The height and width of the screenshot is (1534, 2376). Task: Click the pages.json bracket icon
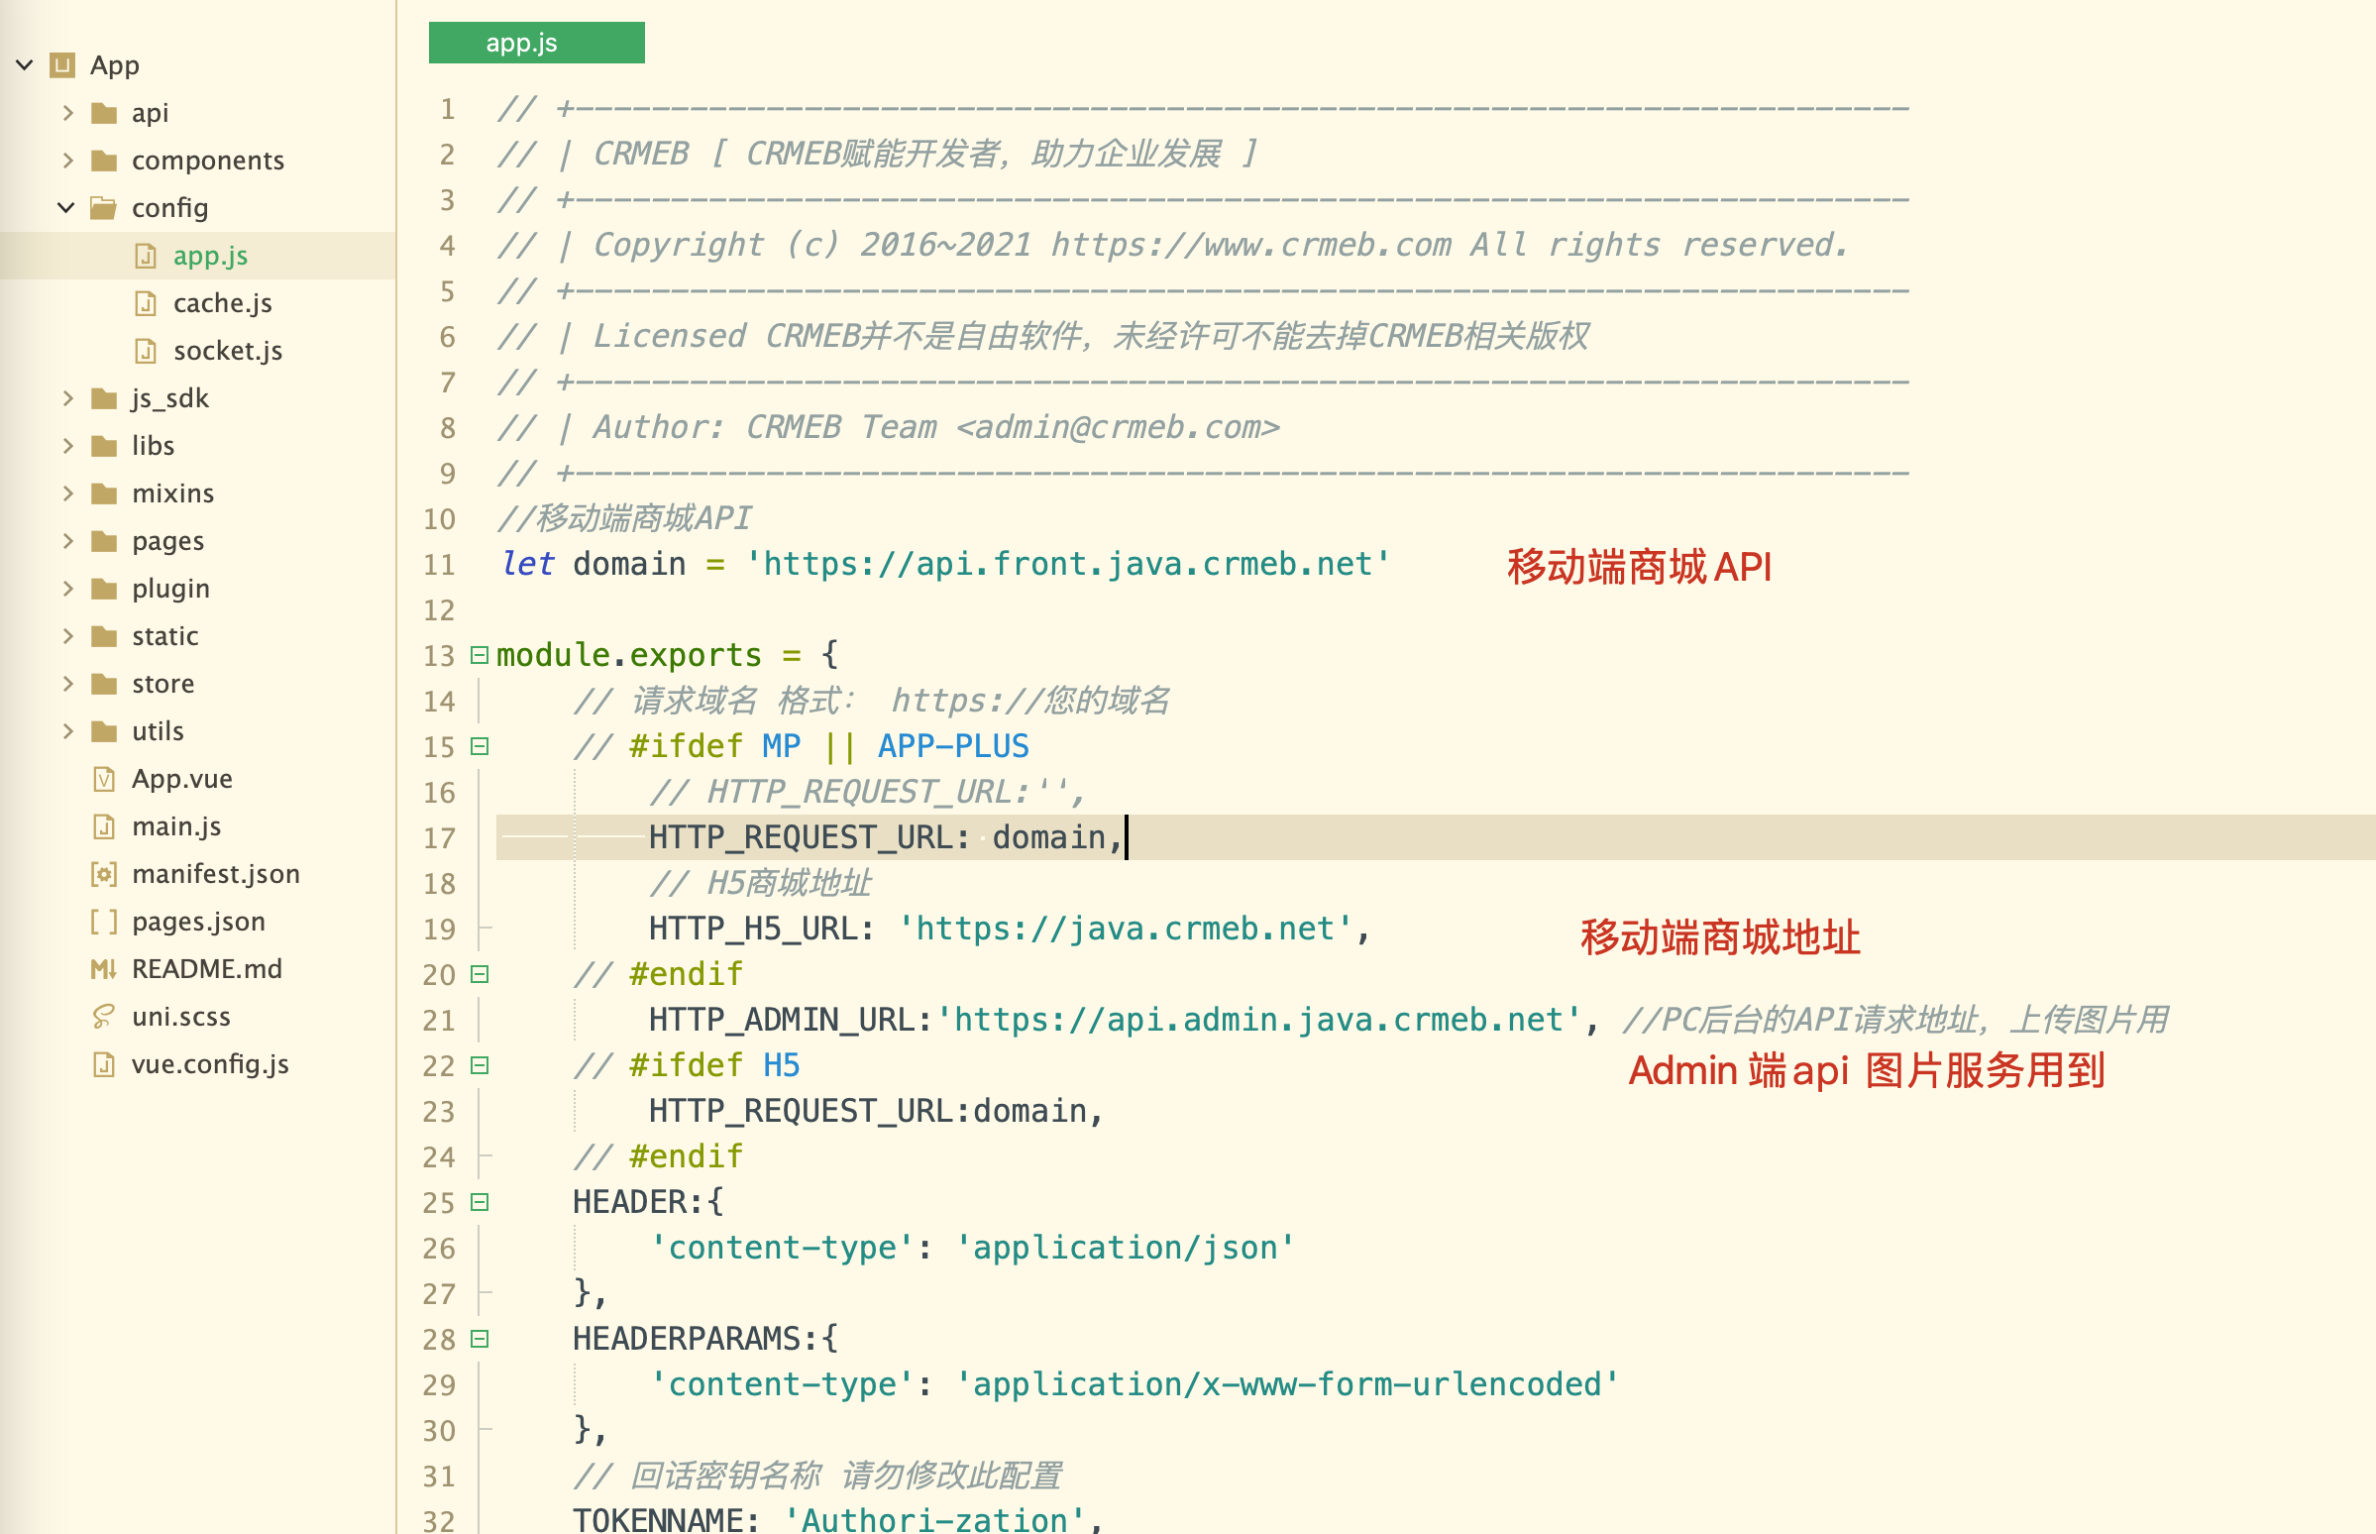(x=105, y=922)
